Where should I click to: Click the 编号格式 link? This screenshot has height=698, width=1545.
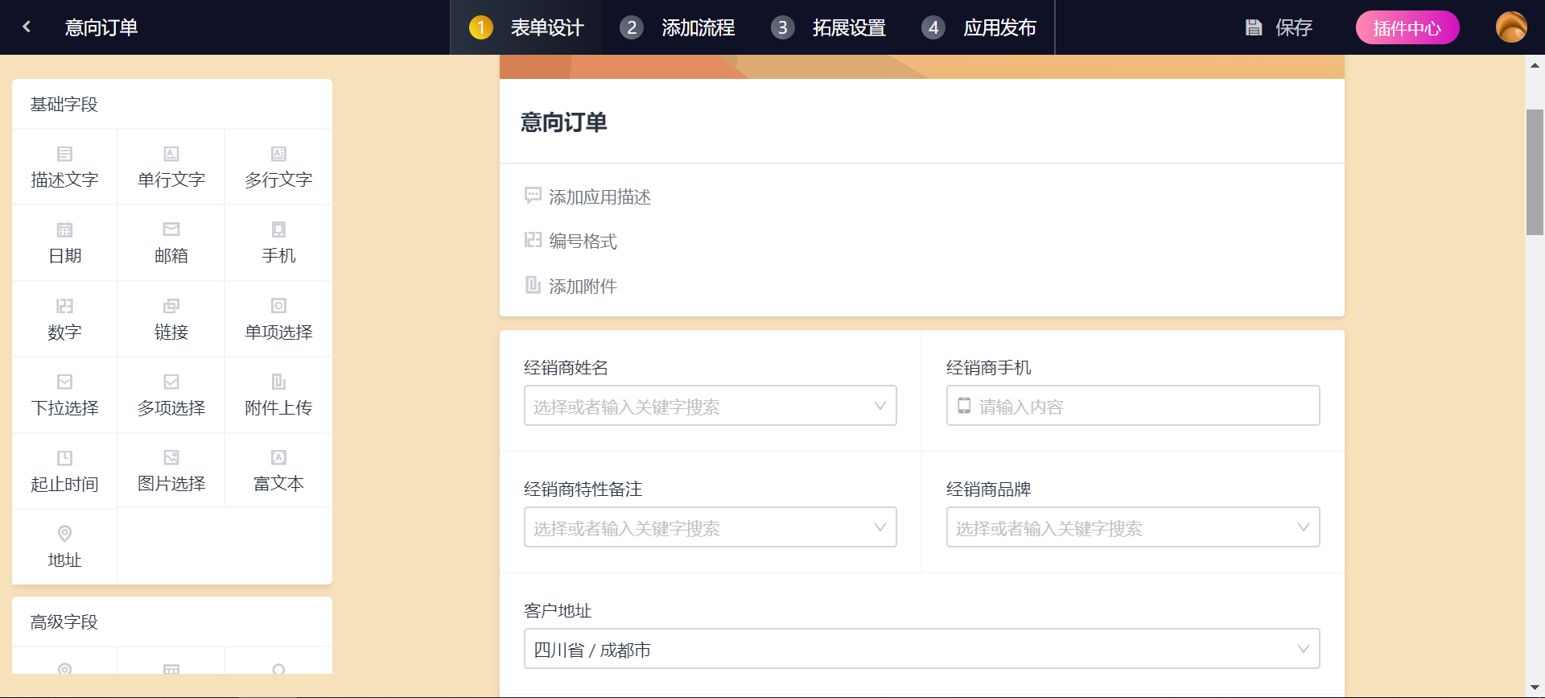point(583,242)
